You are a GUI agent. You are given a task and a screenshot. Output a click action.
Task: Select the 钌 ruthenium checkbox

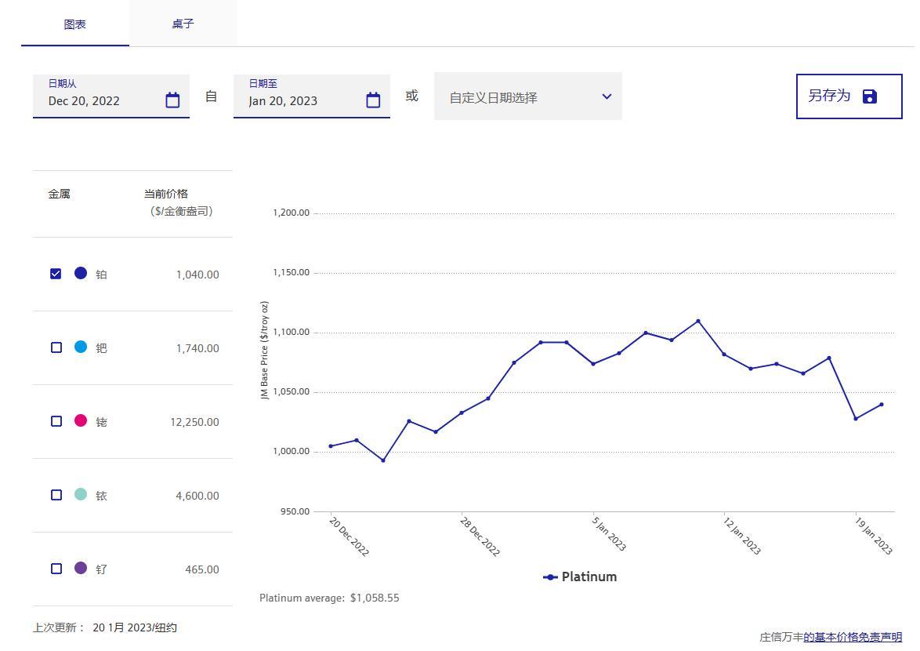point(56,569)
